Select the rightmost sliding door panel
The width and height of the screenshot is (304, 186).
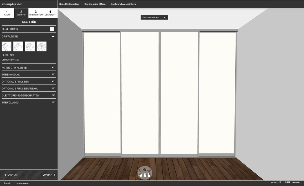(x=217, y=93)
